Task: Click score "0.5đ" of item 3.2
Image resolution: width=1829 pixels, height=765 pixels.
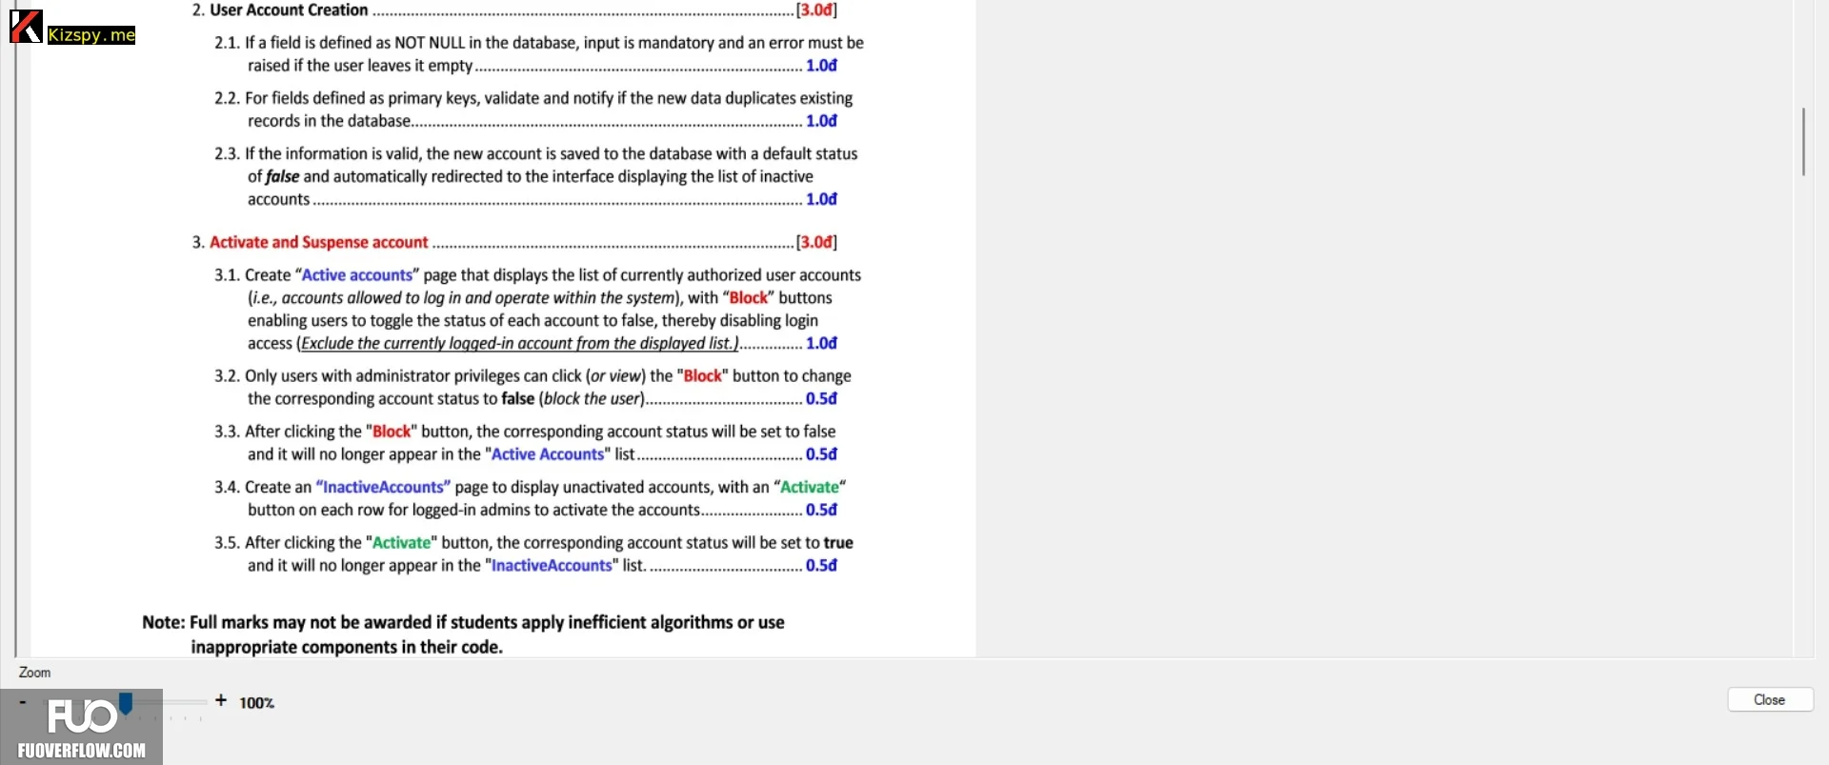Action: [821, 398]
